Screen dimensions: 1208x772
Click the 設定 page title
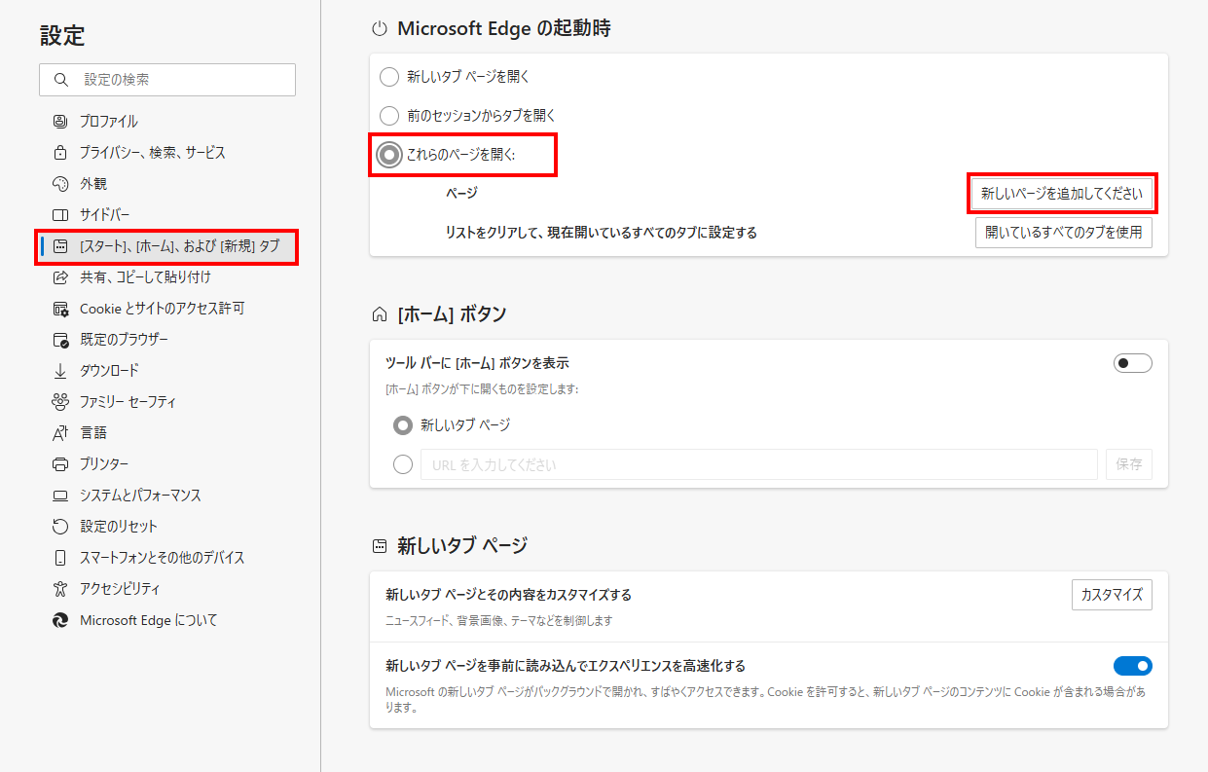tap(62, 36)
